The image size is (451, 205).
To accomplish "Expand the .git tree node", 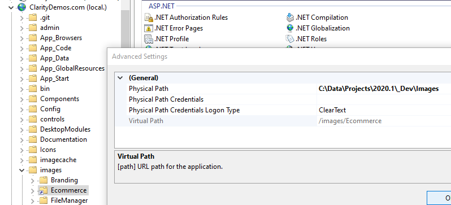I will coord(22,18).
